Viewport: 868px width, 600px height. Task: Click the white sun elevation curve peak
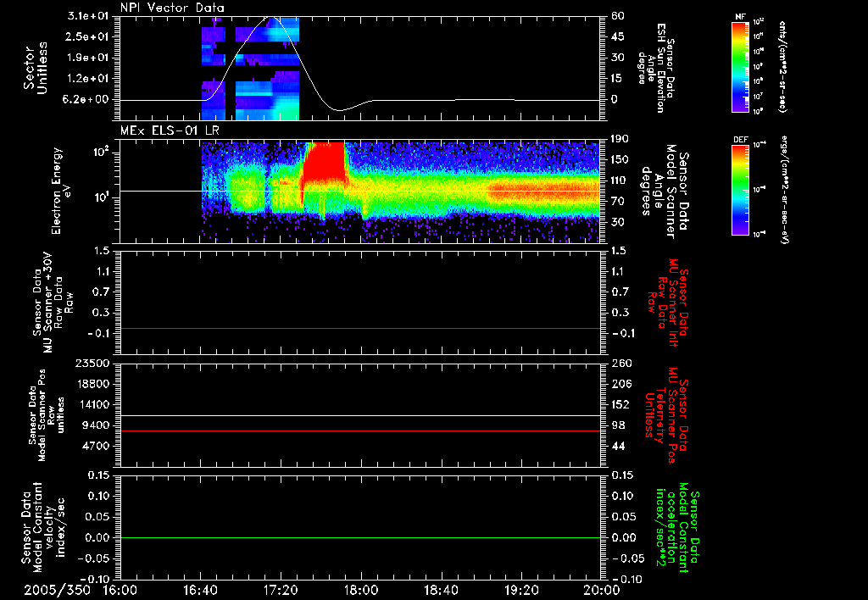tap(272, 17)
